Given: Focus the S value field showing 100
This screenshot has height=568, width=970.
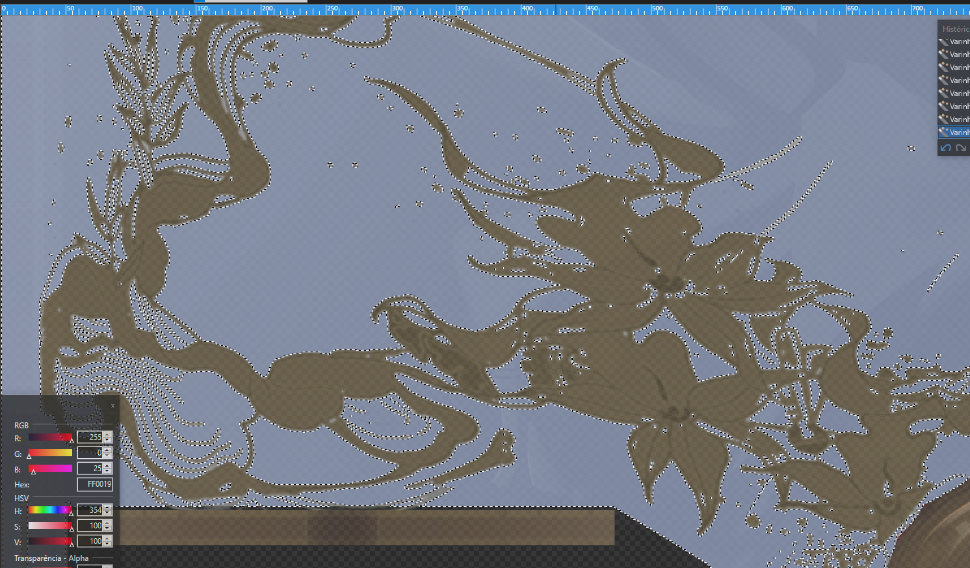Looking at the screenshot, I should (x=90, y=526).
